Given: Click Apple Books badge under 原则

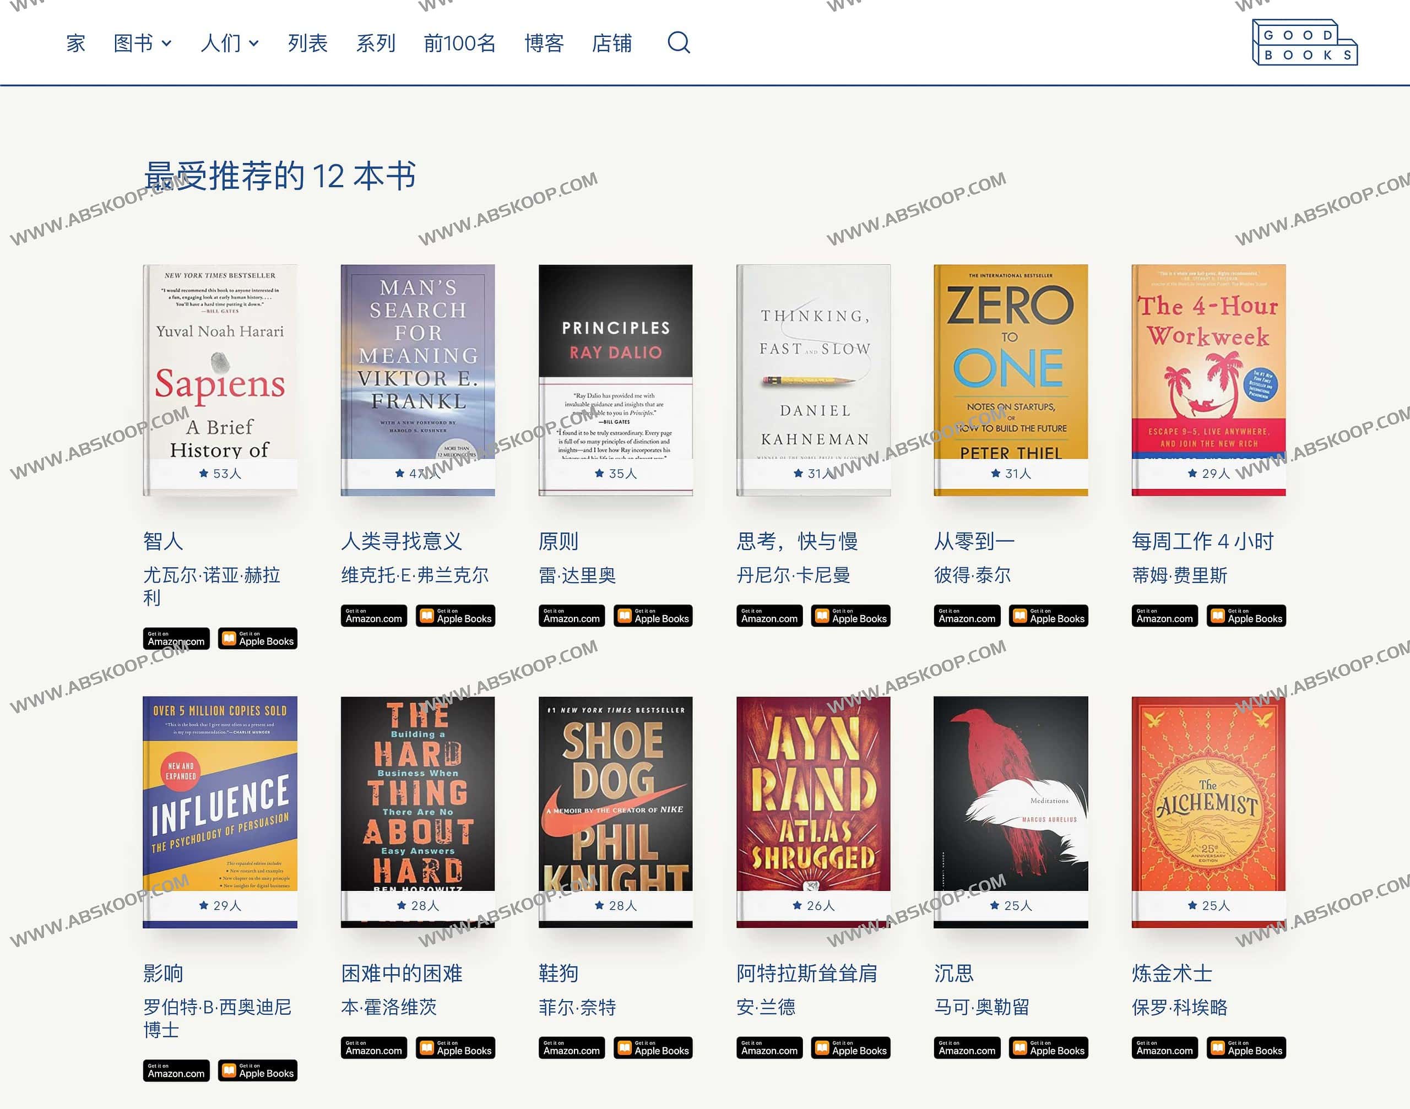Looking at the screenshot, I should point(653,616).
